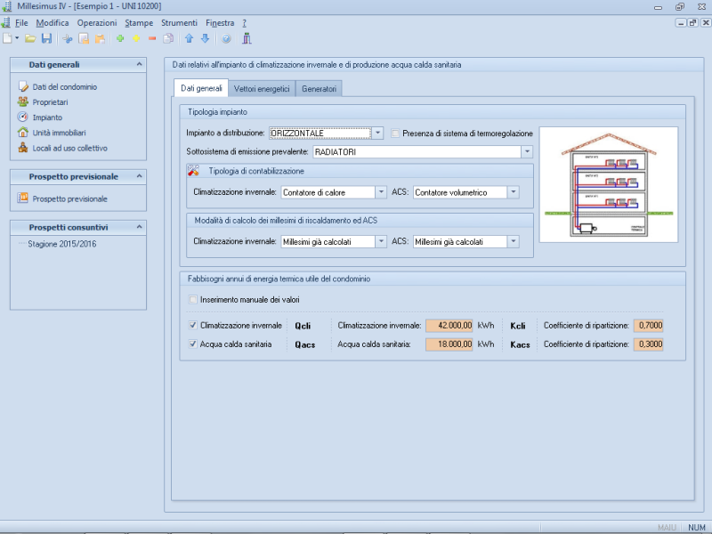Open the Stampe menu

tap(139, 23)
